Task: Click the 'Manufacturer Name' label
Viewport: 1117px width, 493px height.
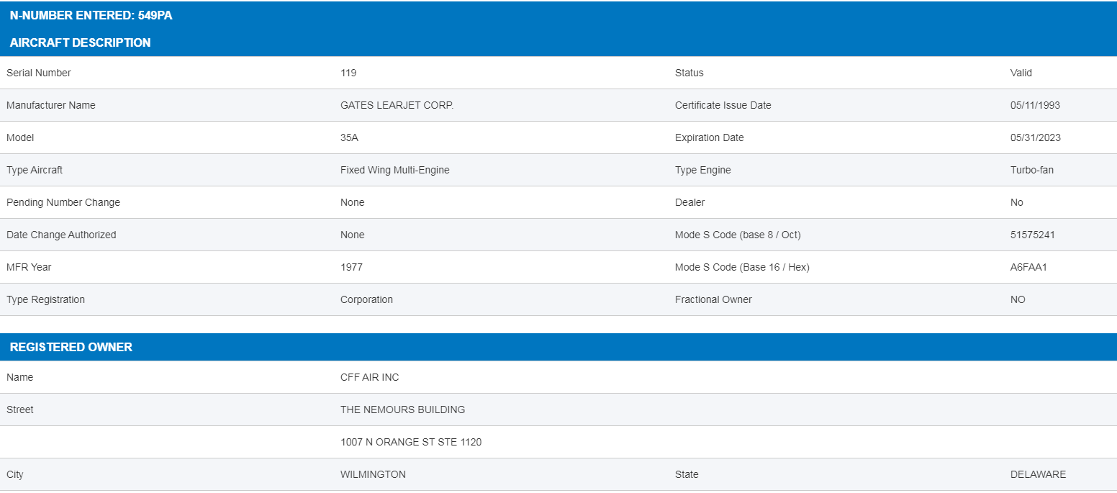Action: coord(51,105)
